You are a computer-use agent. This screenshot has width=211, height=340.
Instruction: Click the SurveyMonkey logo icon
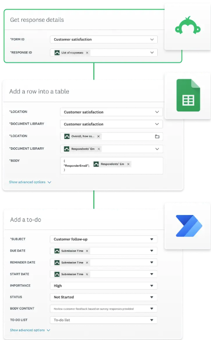188,25
